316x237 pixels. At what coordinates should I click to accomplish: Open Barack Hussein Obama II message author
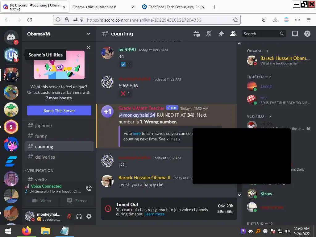point(144,178)
